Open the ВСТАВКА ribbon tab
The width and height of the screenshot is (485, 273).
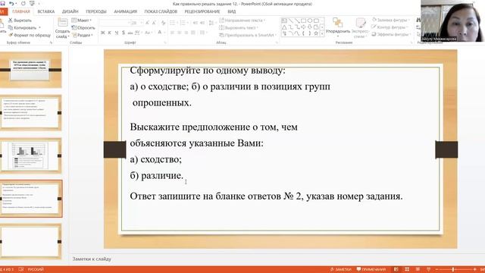click(x=46, y=11)
